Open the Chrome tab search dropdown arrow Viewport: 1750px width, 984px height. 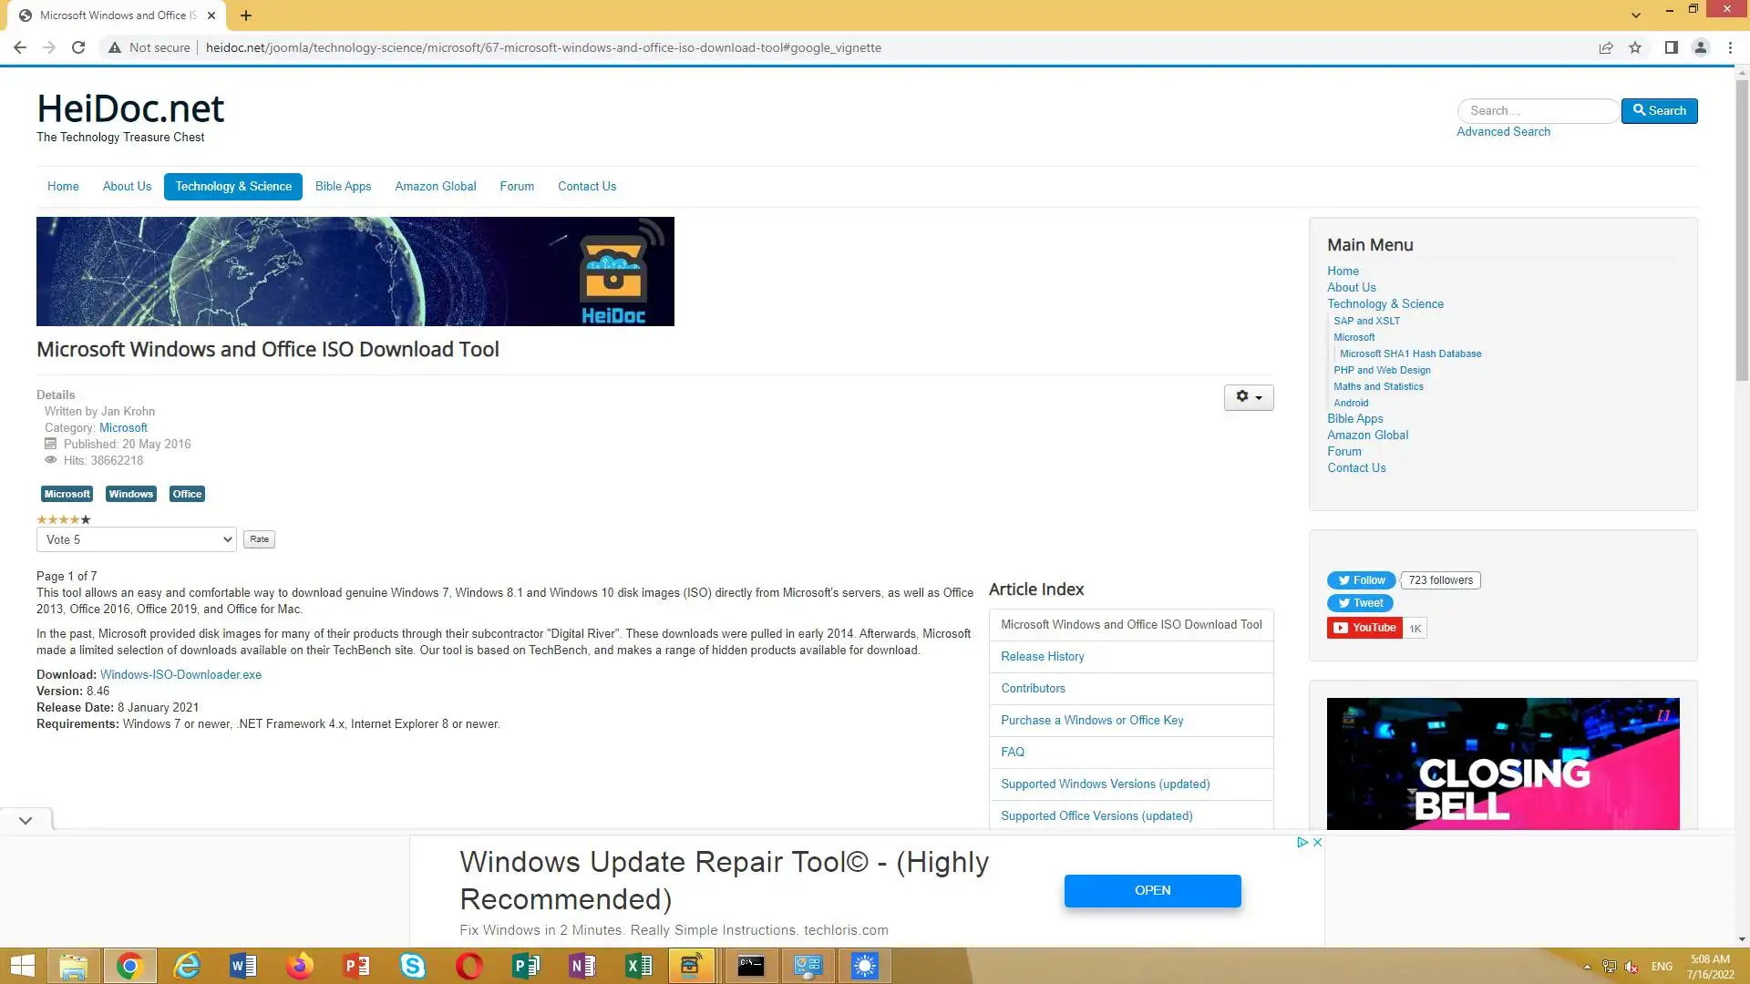pyautogui.click(x=1636, y=15)
